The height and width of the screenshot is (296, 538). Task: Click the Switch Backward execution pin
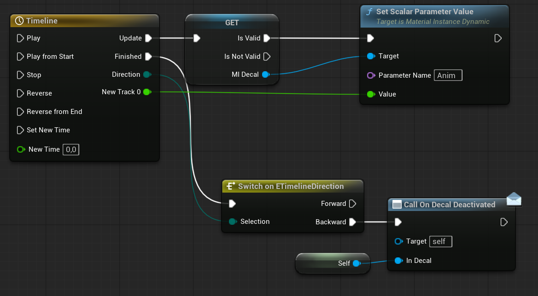coord(352,222)
